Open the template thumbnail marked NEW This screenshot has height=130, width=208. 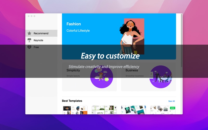click(x=163, y=110)
